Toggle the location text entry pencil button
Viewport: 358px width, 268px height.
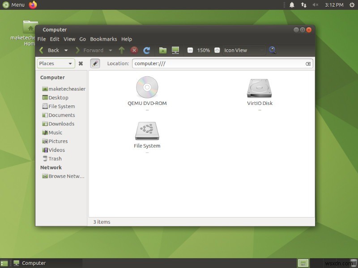pyautogui.click(x=95, y=63)
